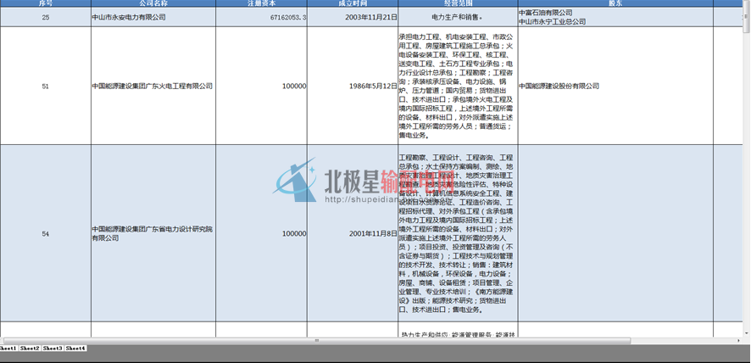
Task: Select the business scope cell of row 54
Action: pos(458,233)
